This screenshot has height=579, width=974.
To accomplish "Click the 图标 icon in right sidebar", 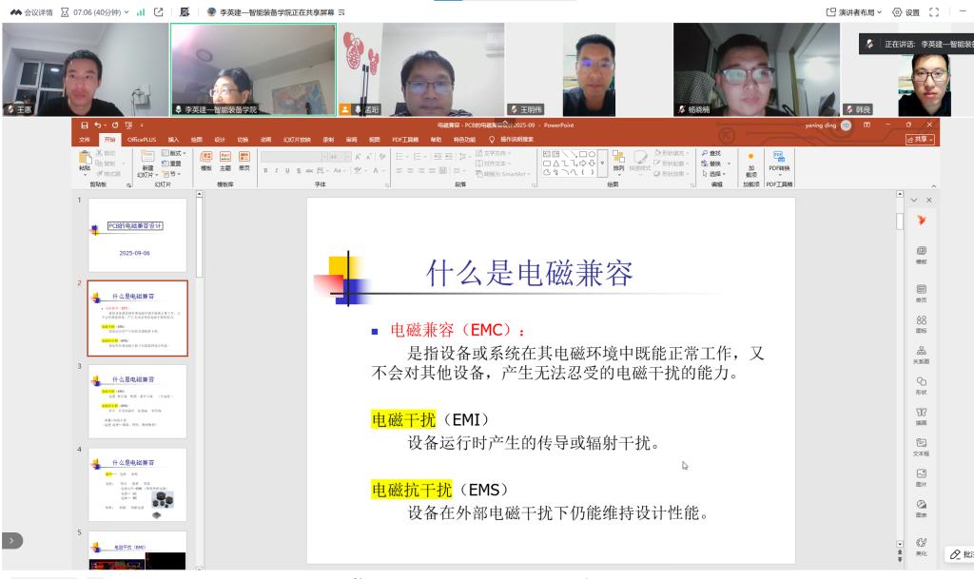I will click(x=921, y=322).
